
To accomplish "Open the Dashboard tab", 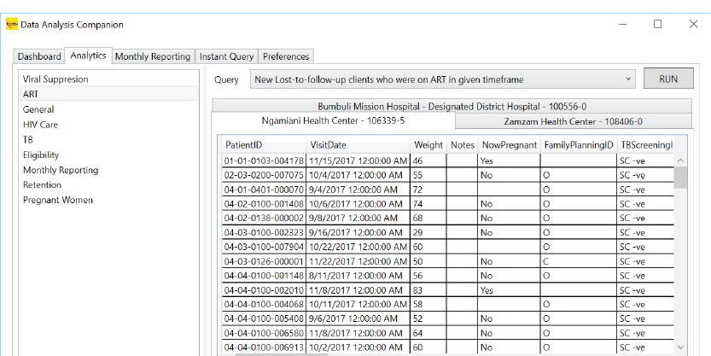I will [39, 56].
